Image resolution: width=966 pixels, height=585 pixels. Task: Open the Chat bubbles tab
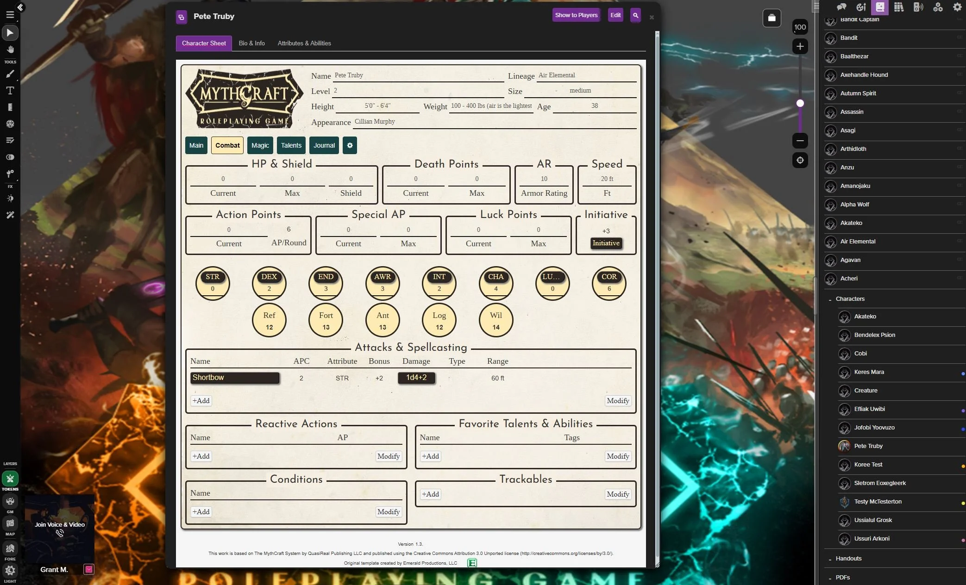841,7
